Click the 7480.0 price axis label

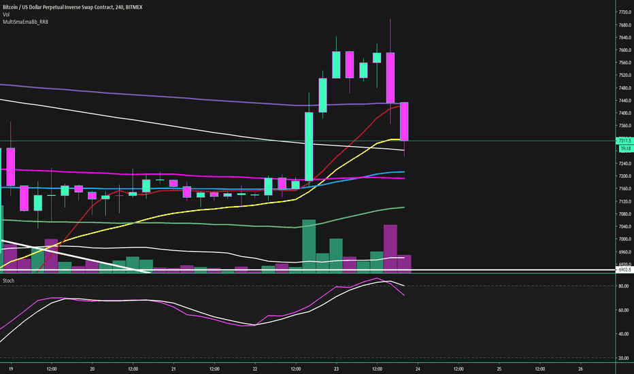pos(624,88)
